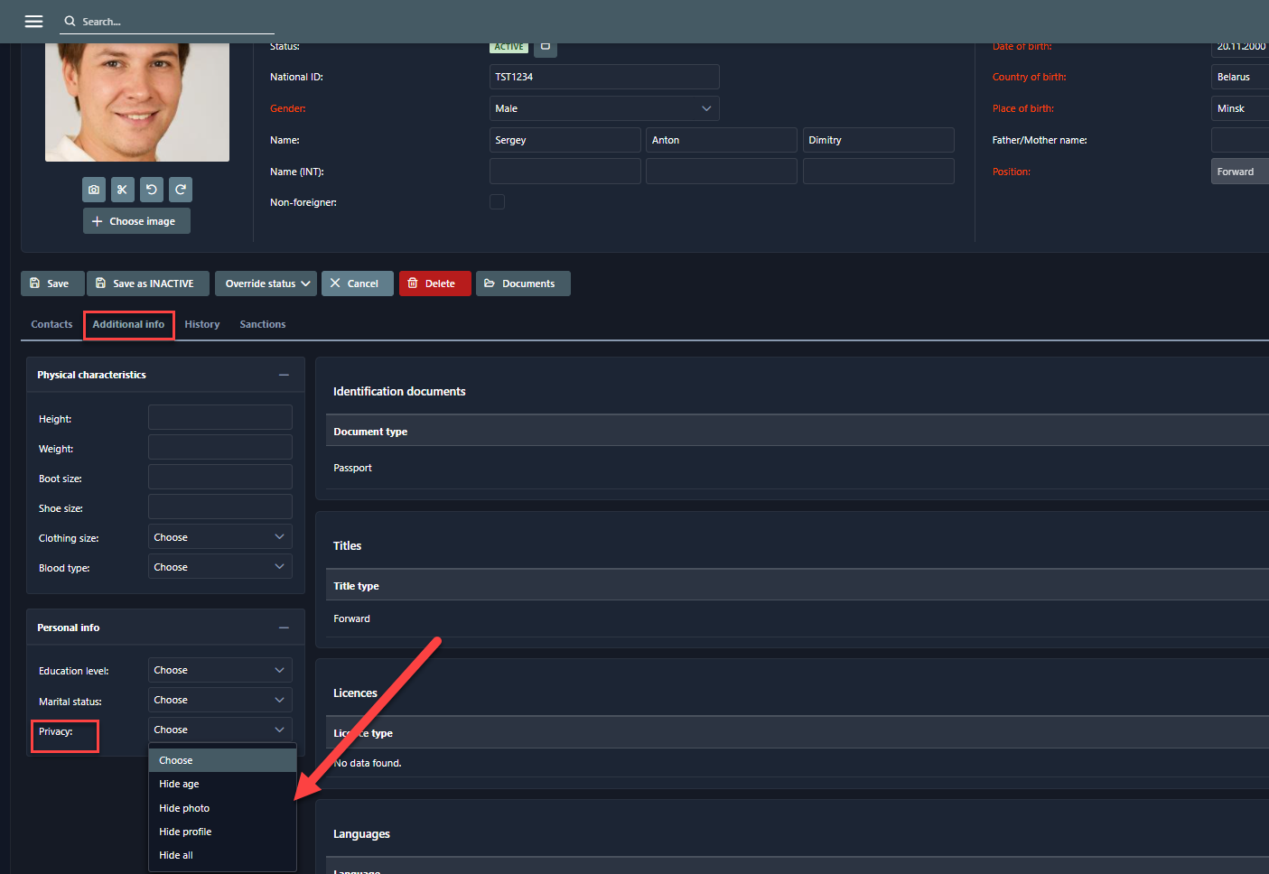Toggle the Non-foreigner checkbox

[497, 202]
